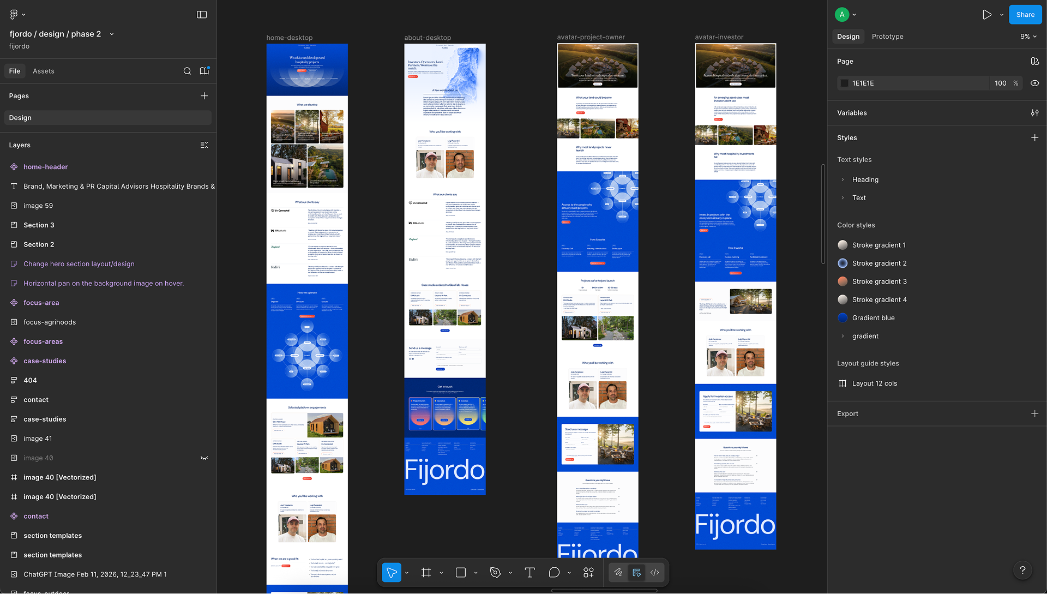The height and width of the screenshot is (594, 1047).
Task: Select the Gradient blue color swatch
Action: [843, 317]
